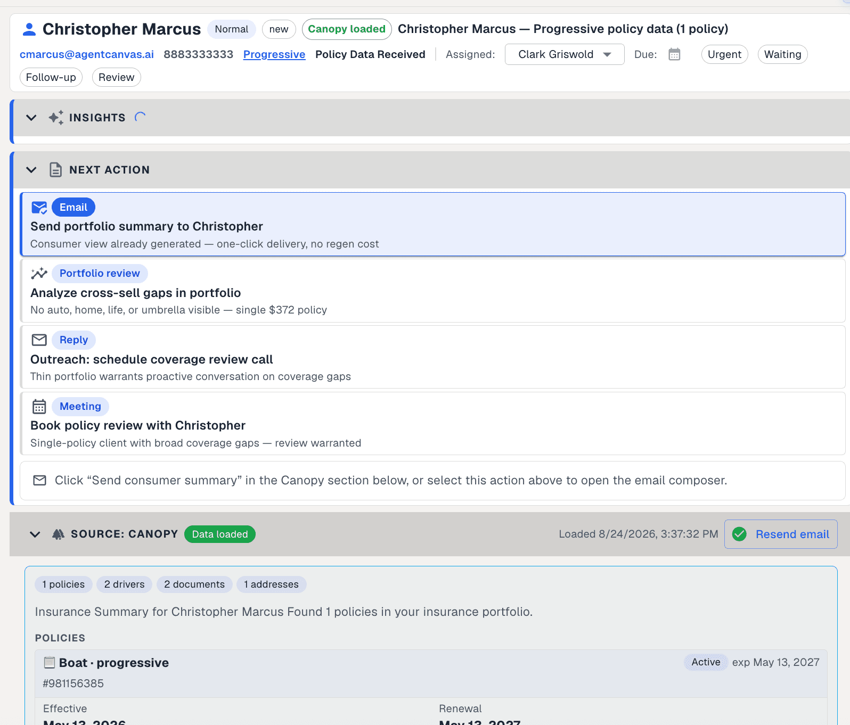Click the Reply envelope icon
The width and height of the screenshot is (850, 725).
pos(39,340)
